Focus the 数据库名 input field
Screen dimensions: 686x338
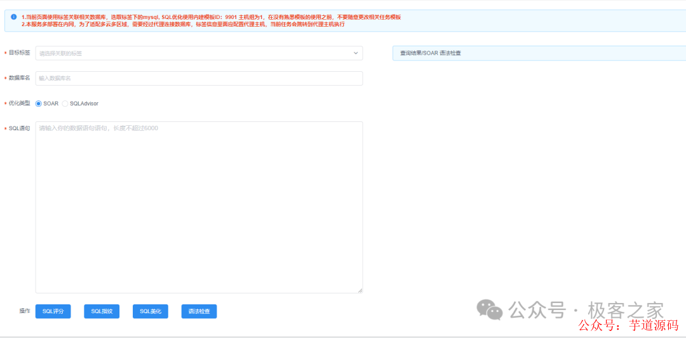click(199, 78)
